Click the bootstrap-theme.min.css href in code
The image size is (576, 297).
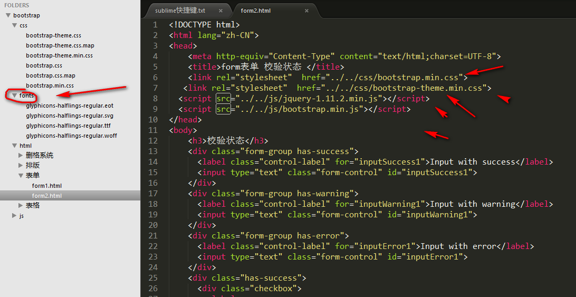pos(404,88)
